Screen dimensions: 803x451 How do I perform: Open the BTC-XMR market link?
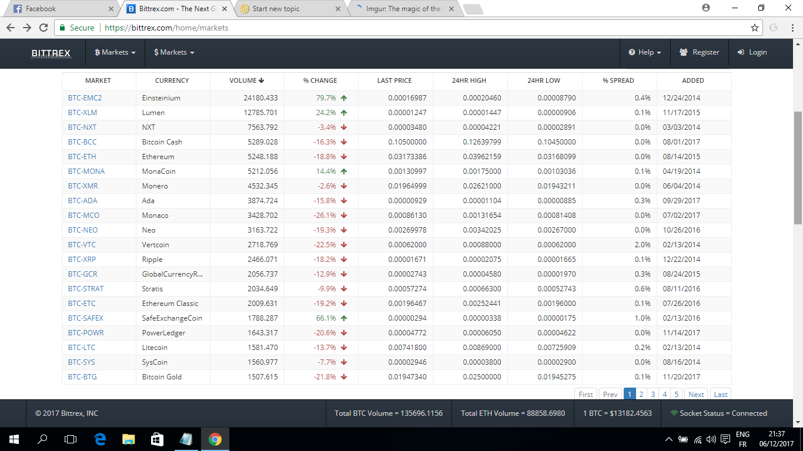pyautogui.click(x=83, y=186)
